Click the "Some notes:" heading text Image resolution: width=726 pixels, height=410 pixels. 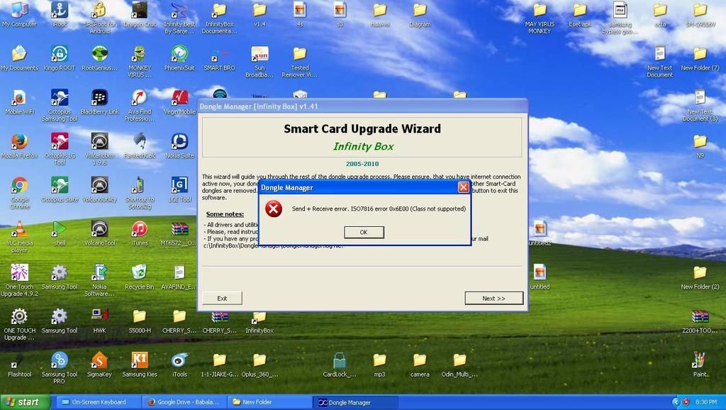click(x=225, y=214)
